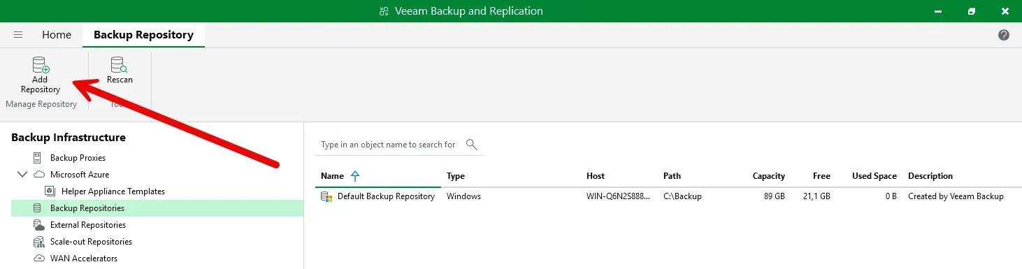Click the Default Backup Repository icon
Screen dimensions: 1022x269
pyautogui.click(x=326, y=196)
